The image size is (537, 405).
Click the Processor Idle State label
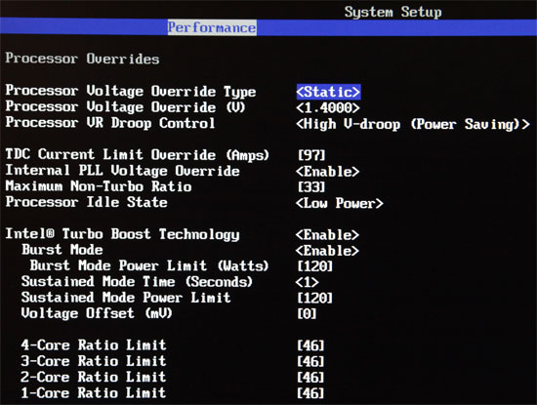pyautogui.click(x=87, y=202)
